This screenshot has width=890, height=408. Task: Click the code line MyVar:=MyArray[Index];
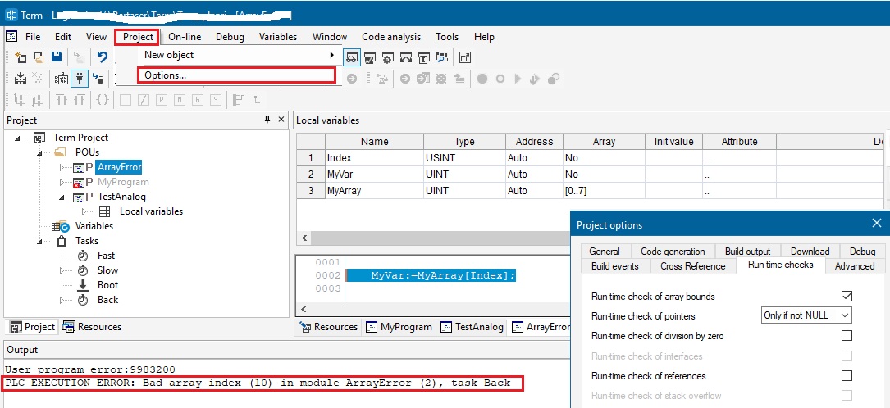click(x=443, y=276)
